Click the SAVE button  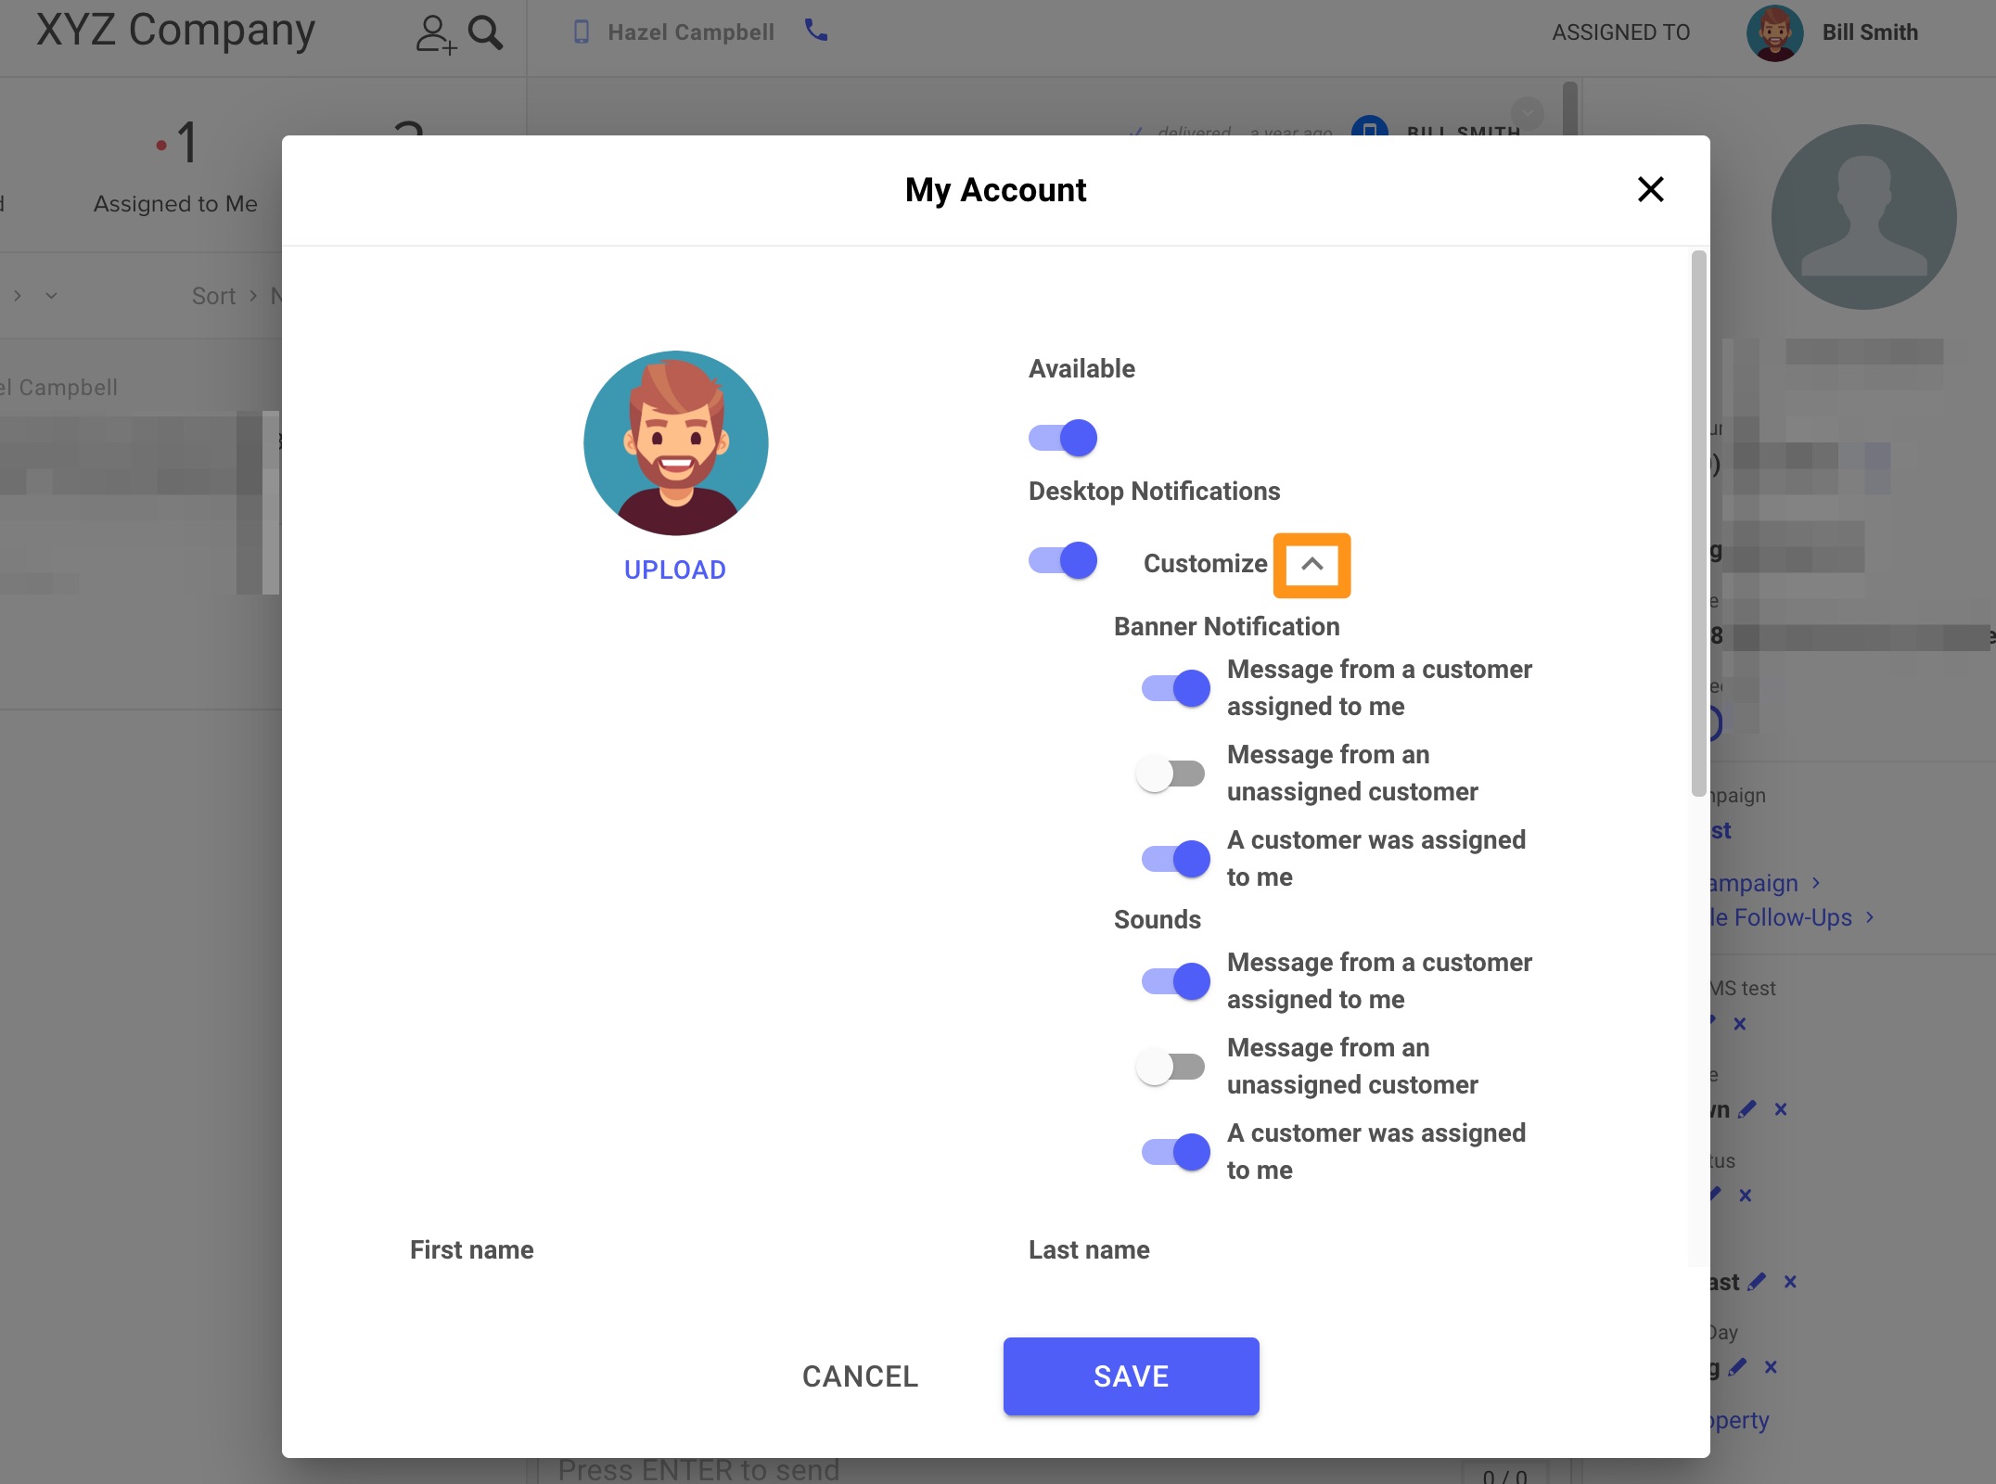coord(1131,1376)
